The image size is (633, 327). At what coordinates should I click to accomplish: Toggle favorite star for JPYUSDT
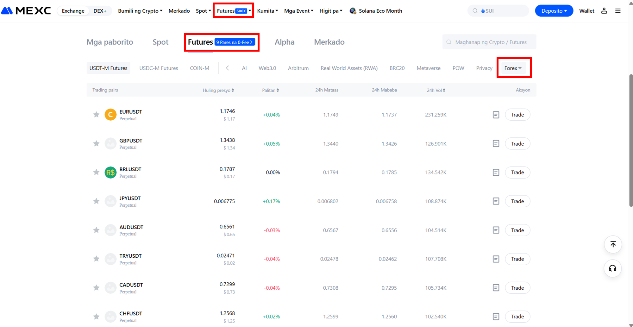96,201
